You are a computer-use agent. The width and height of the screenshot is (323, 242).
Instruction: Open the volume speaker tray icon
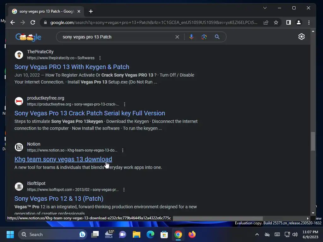click(295, 234)
